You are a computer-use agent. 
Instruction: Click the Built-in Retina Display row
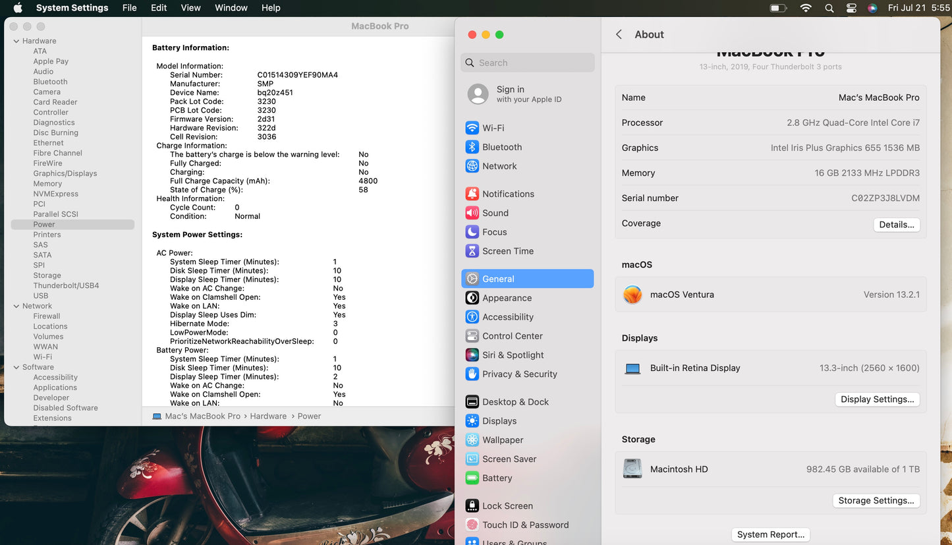[x=771, y=368]
